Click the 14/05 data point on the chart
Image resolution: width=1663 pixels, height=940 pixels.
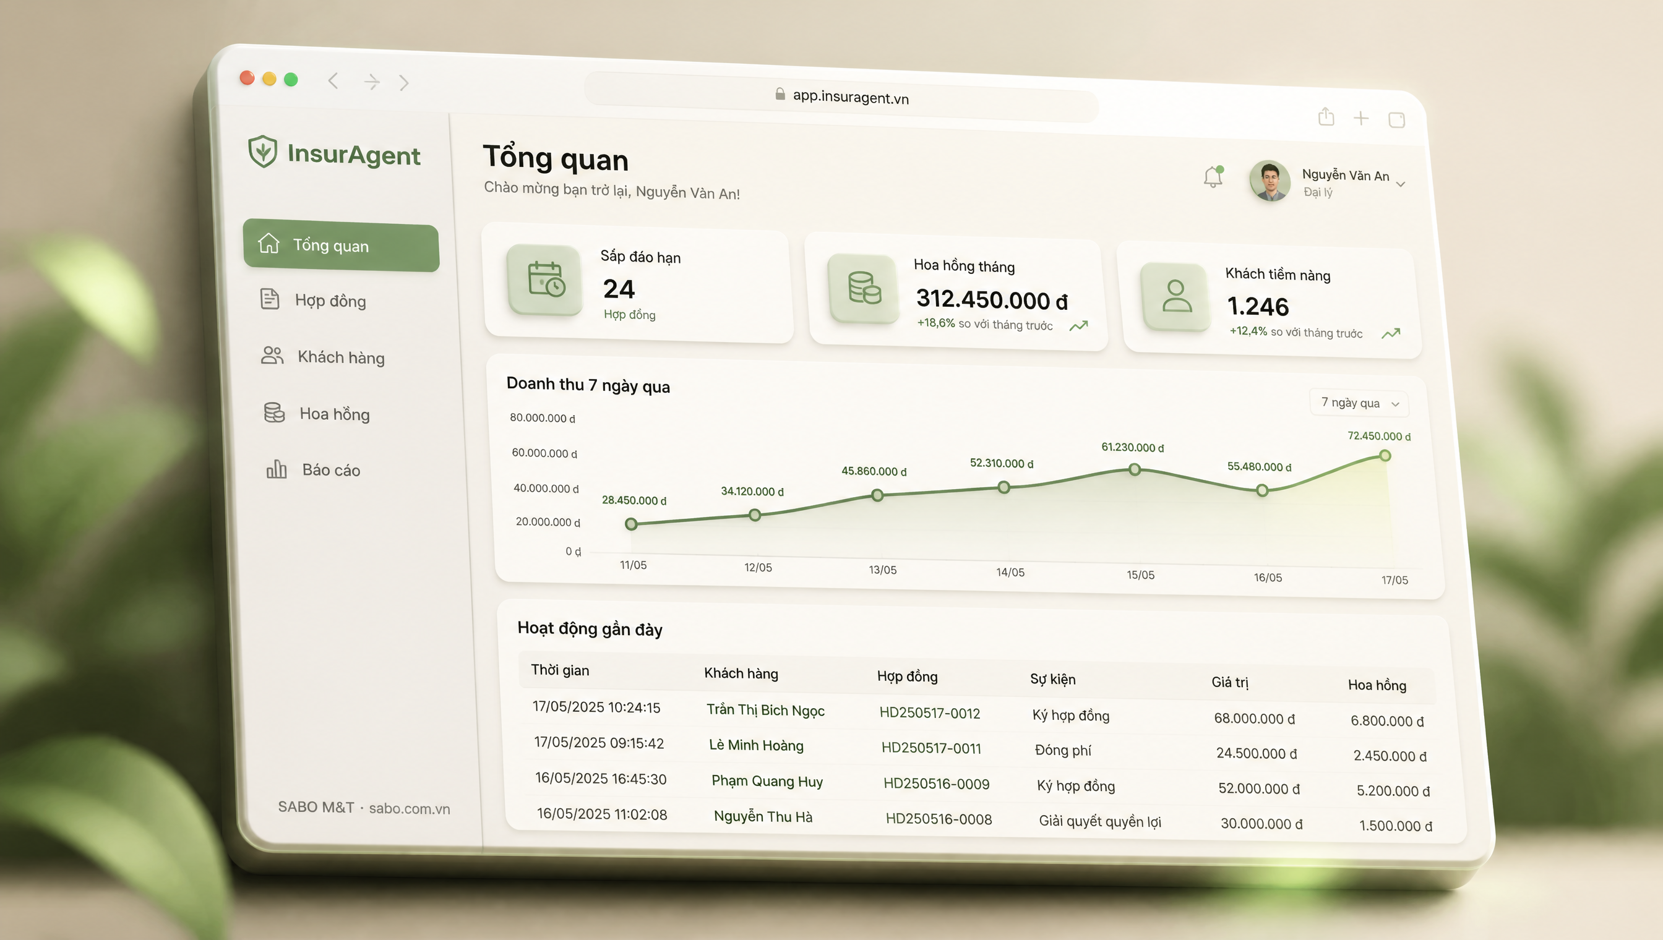[1003, 487]
